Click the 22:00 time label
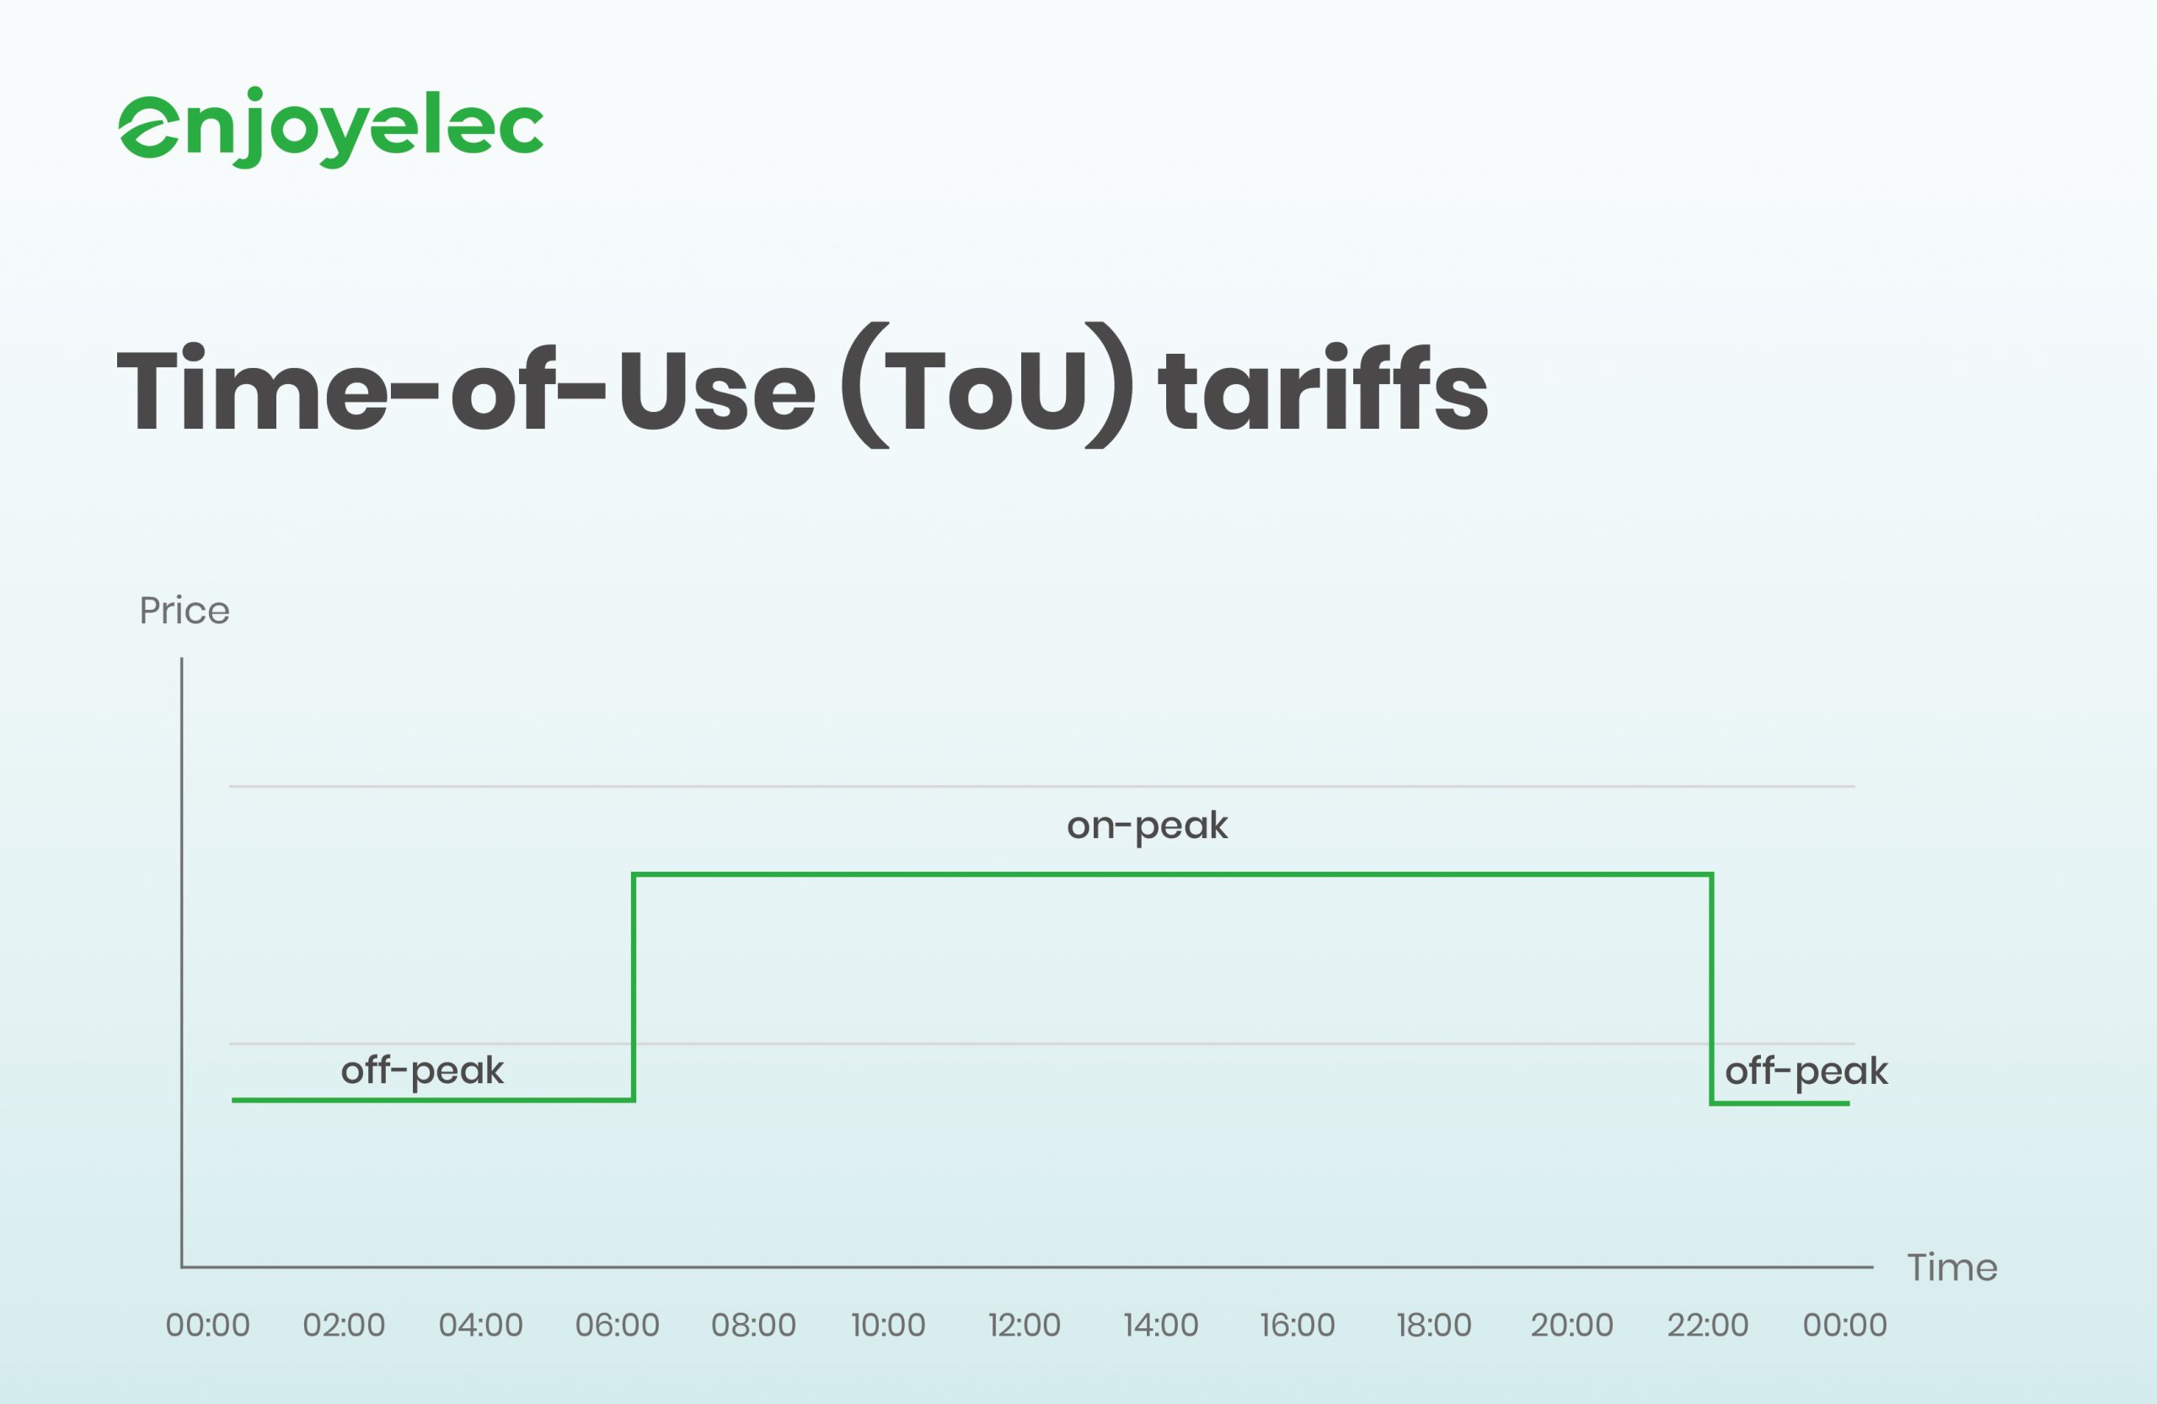 click(x=1707, y=1325)
